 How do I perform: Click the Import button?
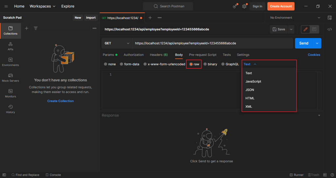pyautogui.click(x=91, y=18)
